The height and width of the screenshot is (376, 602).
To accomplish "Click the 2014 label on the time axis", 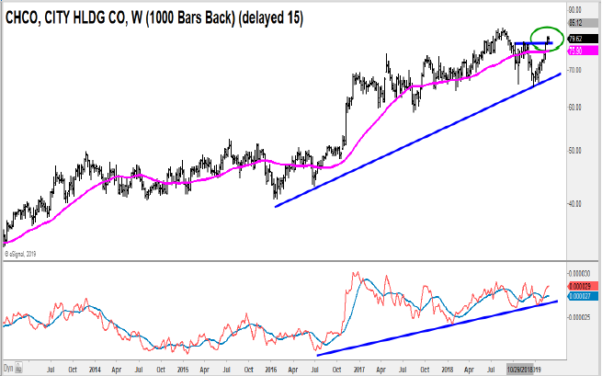I will click(x=97, y=369).
